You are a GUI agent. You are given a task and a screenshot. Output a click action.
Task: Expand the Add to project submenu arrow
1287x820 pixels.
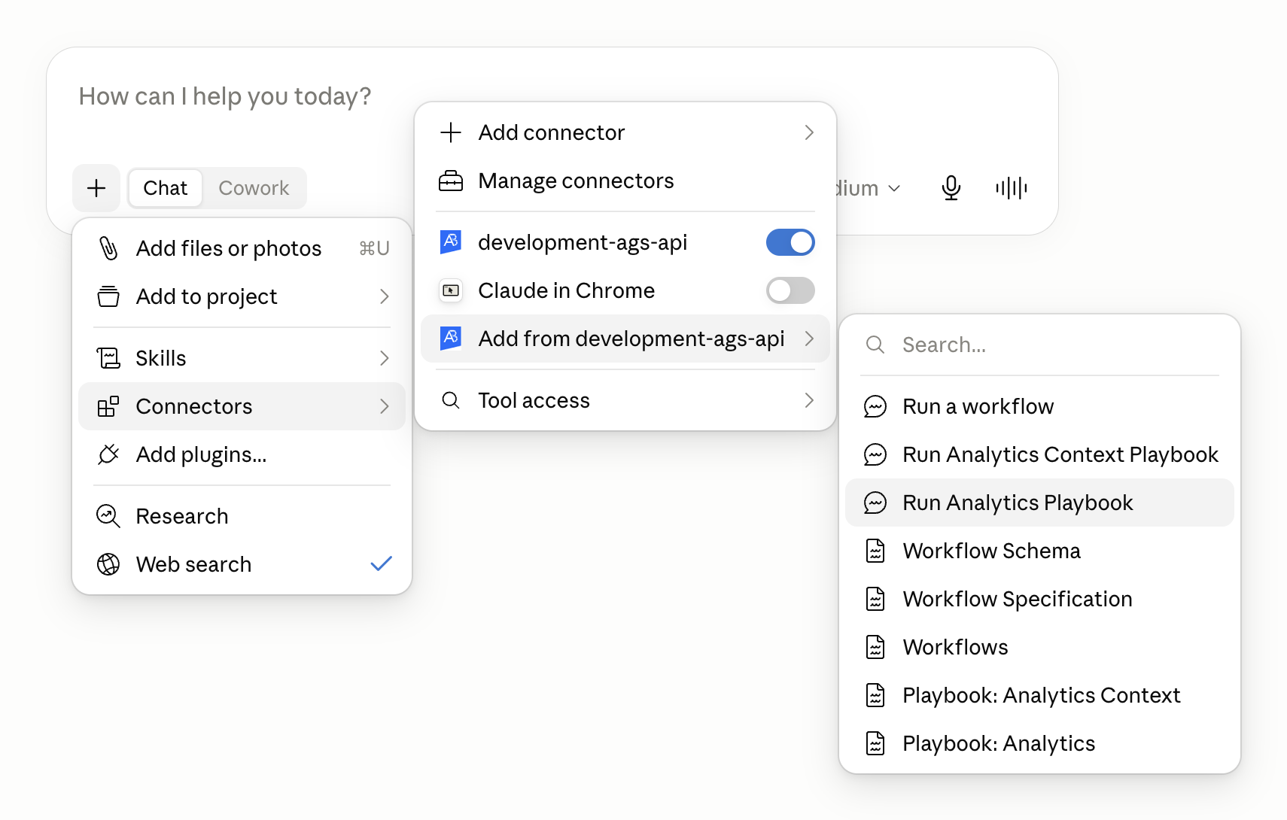pos(385,296)
